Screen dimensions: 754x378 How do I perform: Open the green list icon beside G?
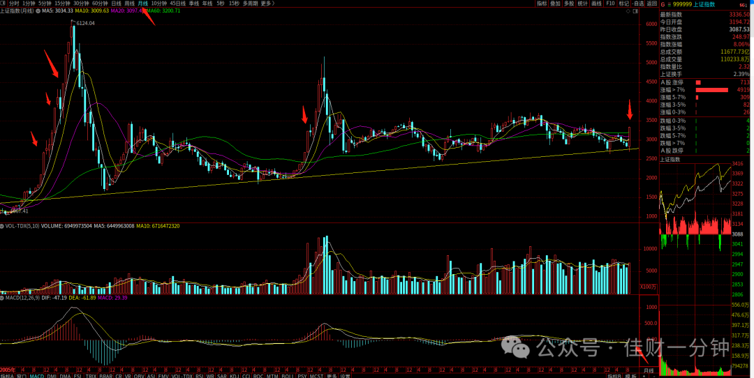coord(669,4)
